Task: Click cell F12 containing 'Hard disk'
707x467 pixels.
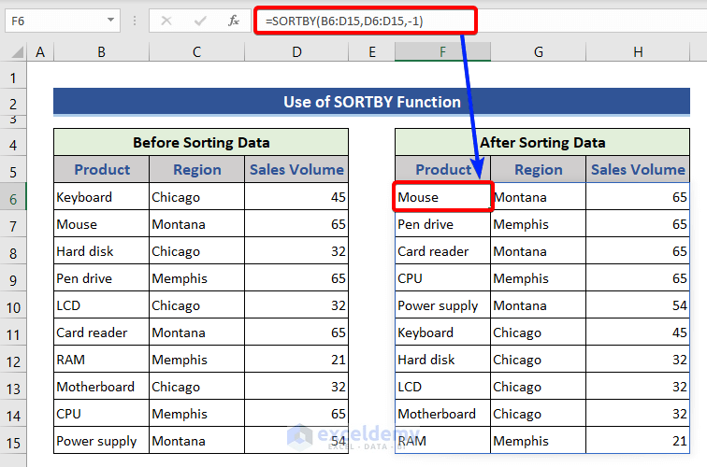Action: click(x=442, y=360)
